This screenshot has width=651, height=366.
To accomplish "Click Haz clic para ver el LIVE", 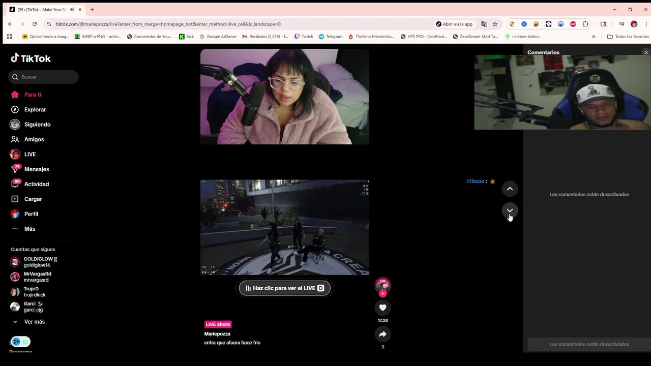I will pyautogui.click(x=285, y=288).
